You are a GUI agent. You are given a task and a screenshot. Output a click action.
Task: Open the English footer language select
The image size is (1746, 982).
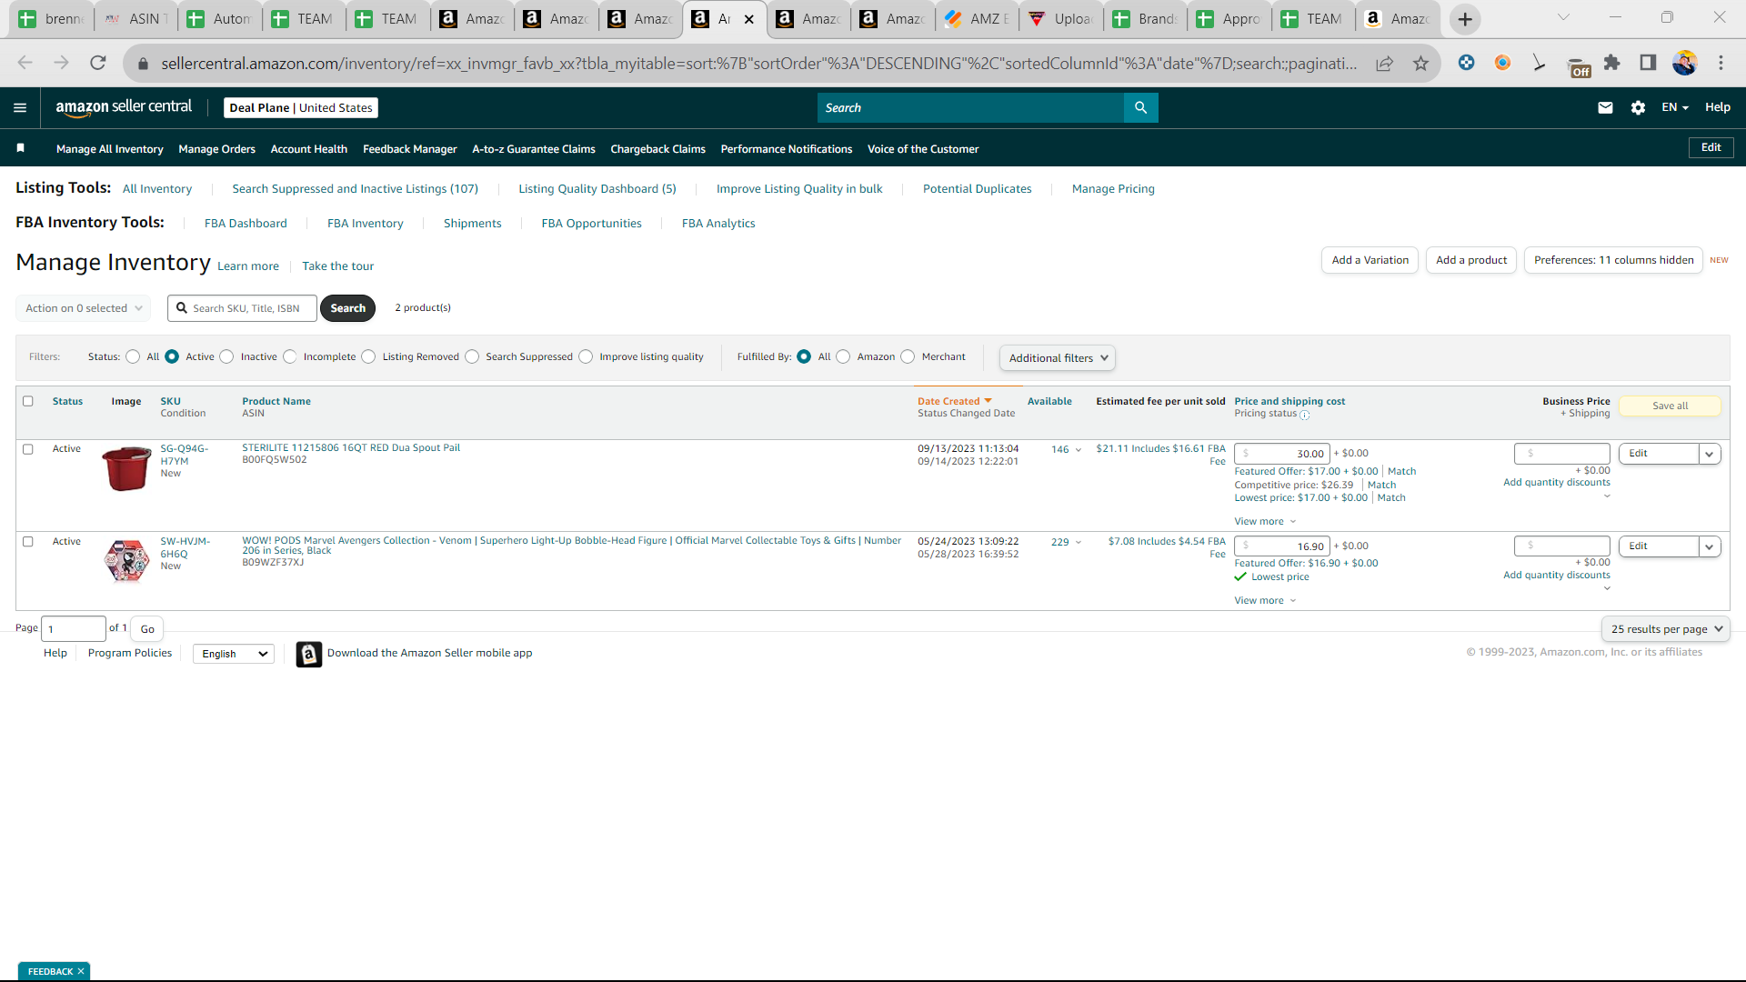234,654
